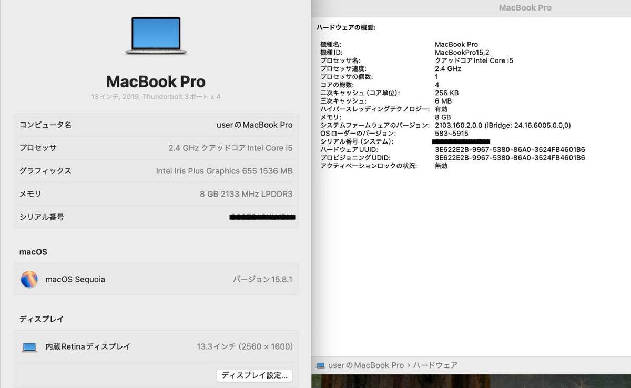The image size is (631, 388).
Task: Click the MacBook Pro heading text
Action: tap(156, 81)
